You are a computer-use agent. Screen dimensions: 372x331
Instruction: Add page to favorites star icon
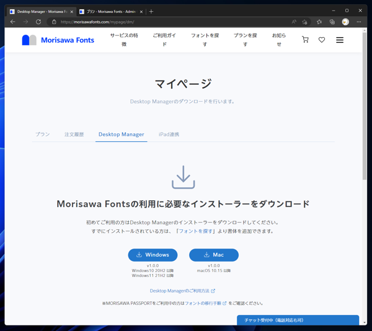click(304, 22)
